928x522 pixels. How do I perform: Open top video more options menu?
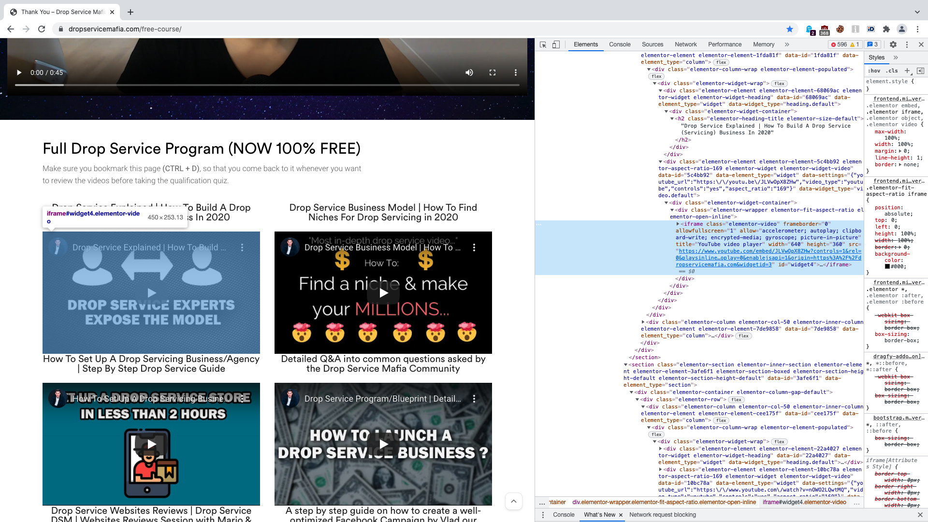tap(516, 72)
